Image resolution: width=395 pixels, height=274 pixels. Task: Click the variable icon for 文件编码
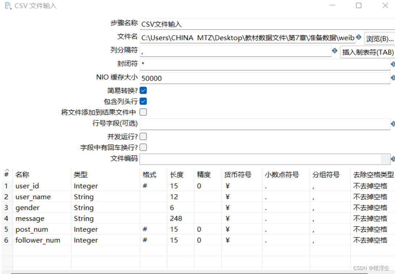392,159
